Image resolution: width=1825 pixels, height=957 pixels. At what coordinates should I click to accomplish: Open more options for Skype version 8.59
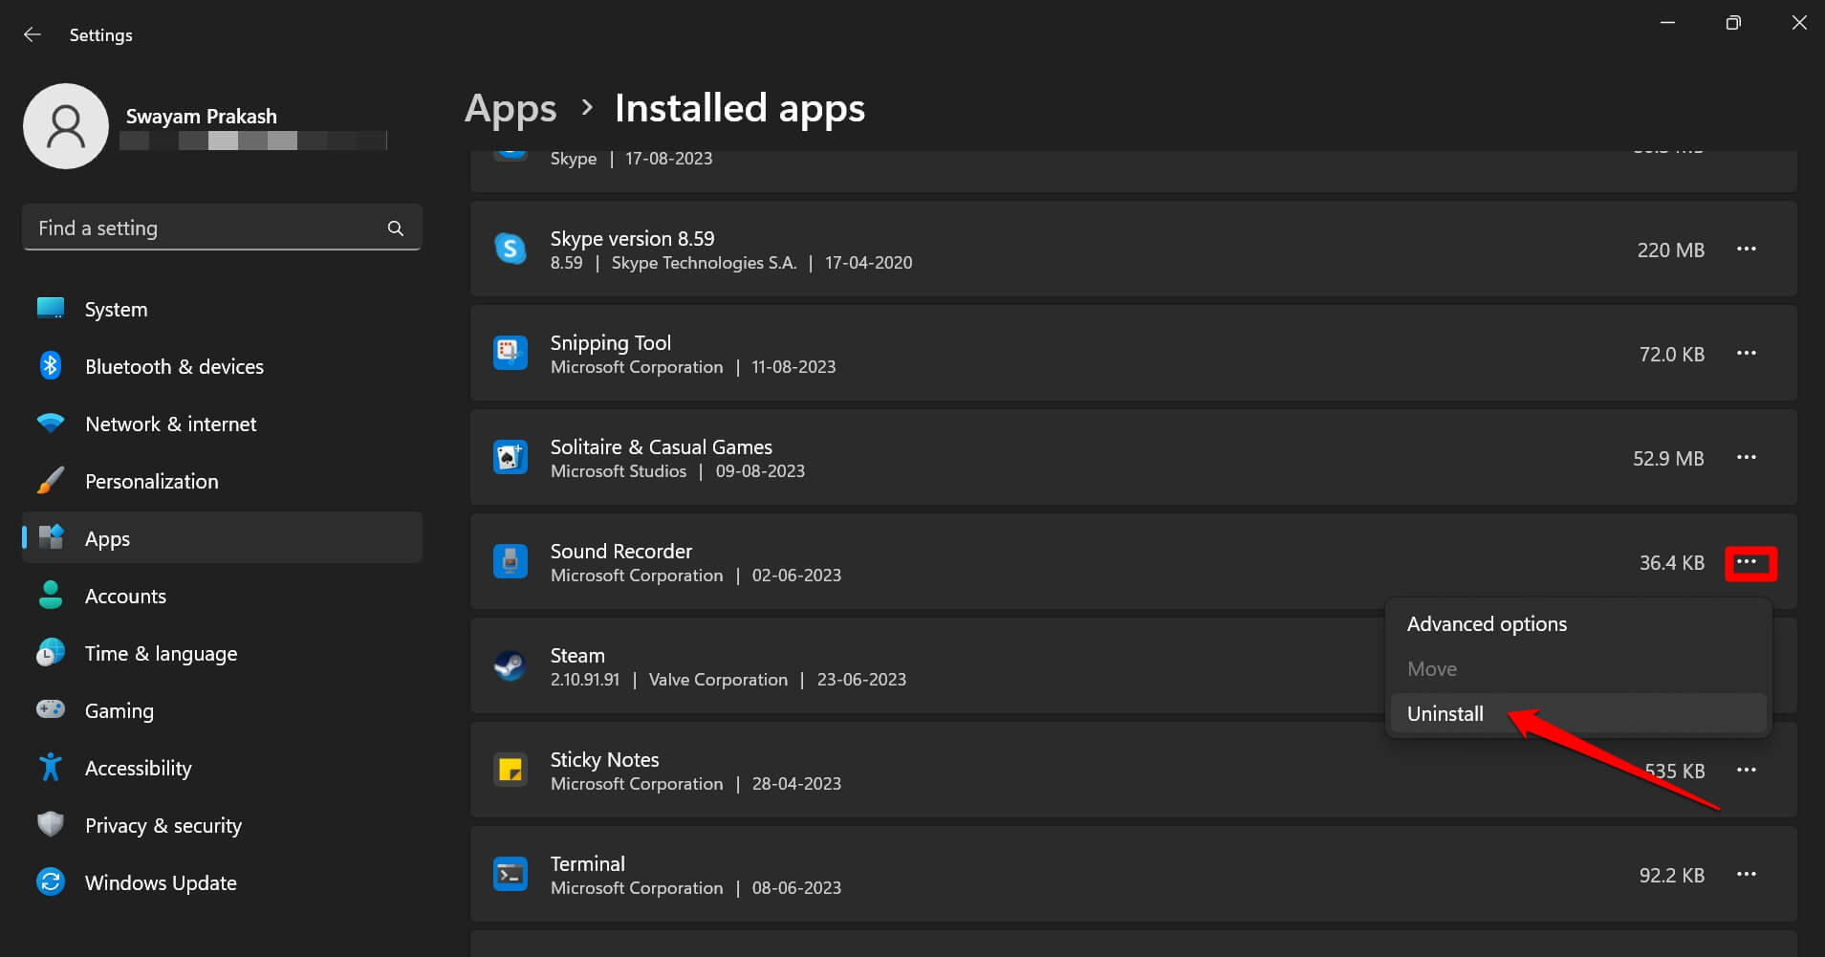pyautogui.click(x=1746, y=249)
